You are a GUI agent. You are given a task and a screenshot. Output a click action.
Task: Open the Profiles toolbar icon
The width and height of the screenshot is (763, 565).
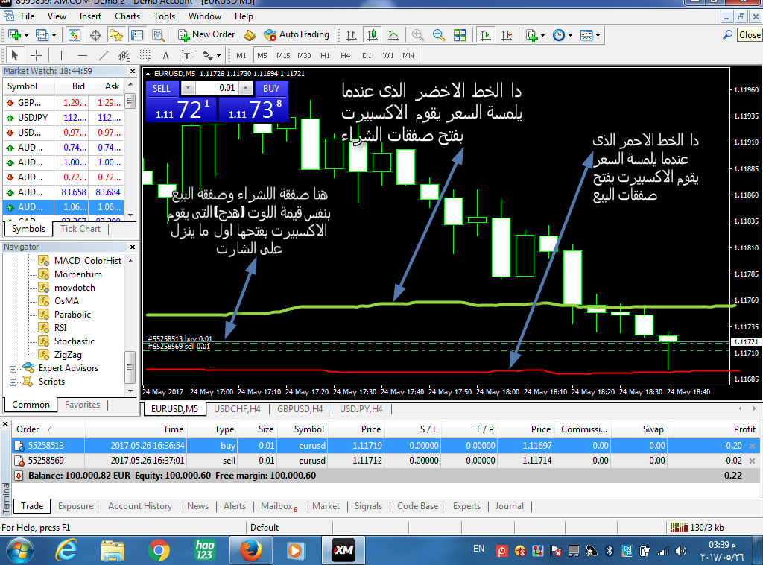pos(42,35)
